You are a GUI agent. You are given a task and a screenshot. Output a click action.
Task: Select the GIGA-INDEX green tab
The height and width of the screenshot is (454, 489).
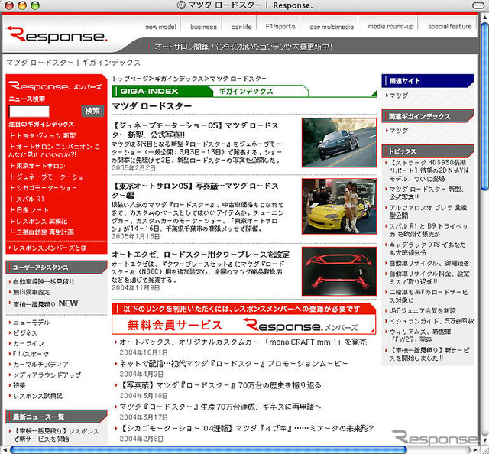[x=162, y=91]
